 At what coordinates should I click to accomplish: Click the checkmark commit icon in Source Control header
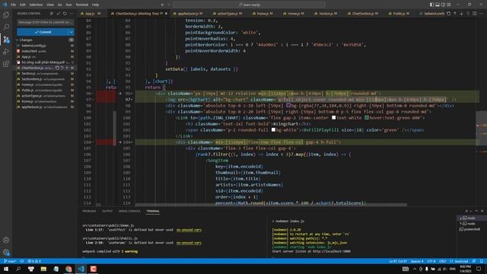58,14
